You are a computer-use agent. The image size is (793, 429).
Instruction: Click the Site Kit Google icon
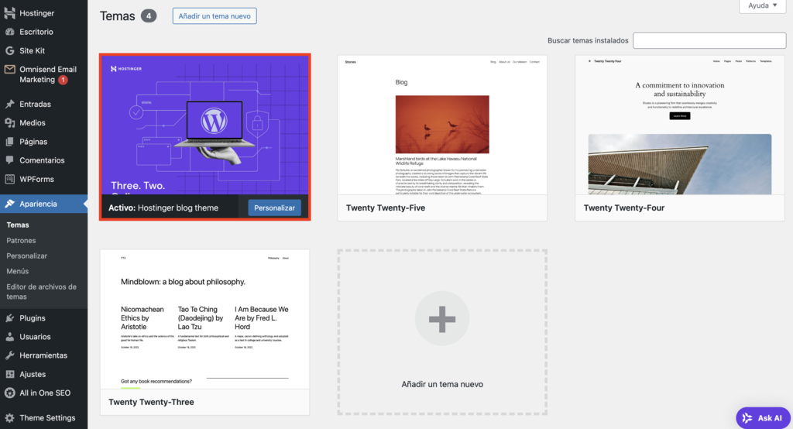10,50
